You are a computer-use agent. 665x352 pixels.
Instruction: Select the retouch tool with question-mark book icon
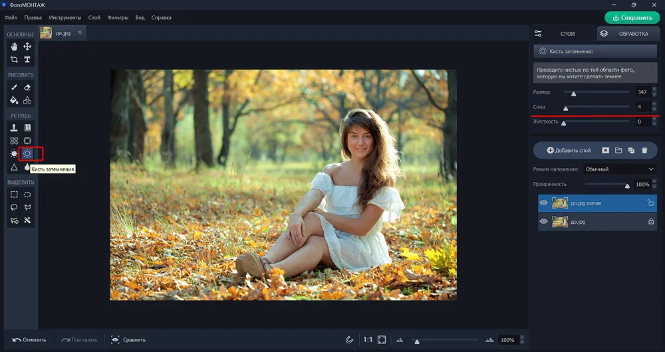click(x=27, y=128)
